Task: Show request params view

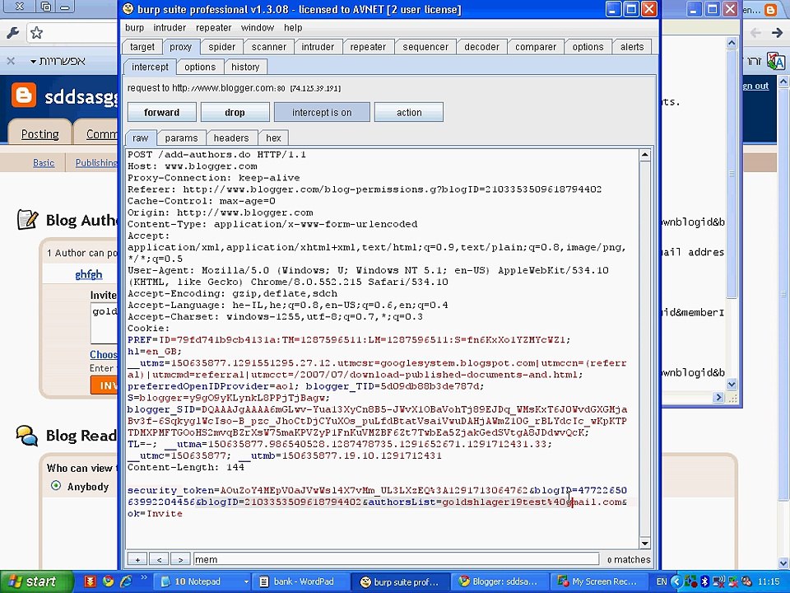Action: [x=181, y=138]
